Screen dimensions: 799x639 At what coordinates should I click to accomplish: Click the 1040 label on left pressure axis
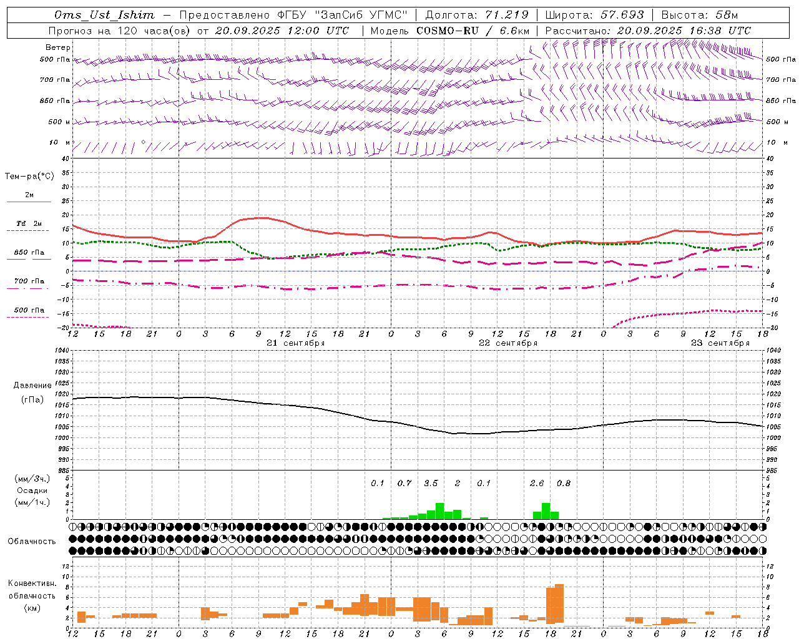[x=61, y=351]
